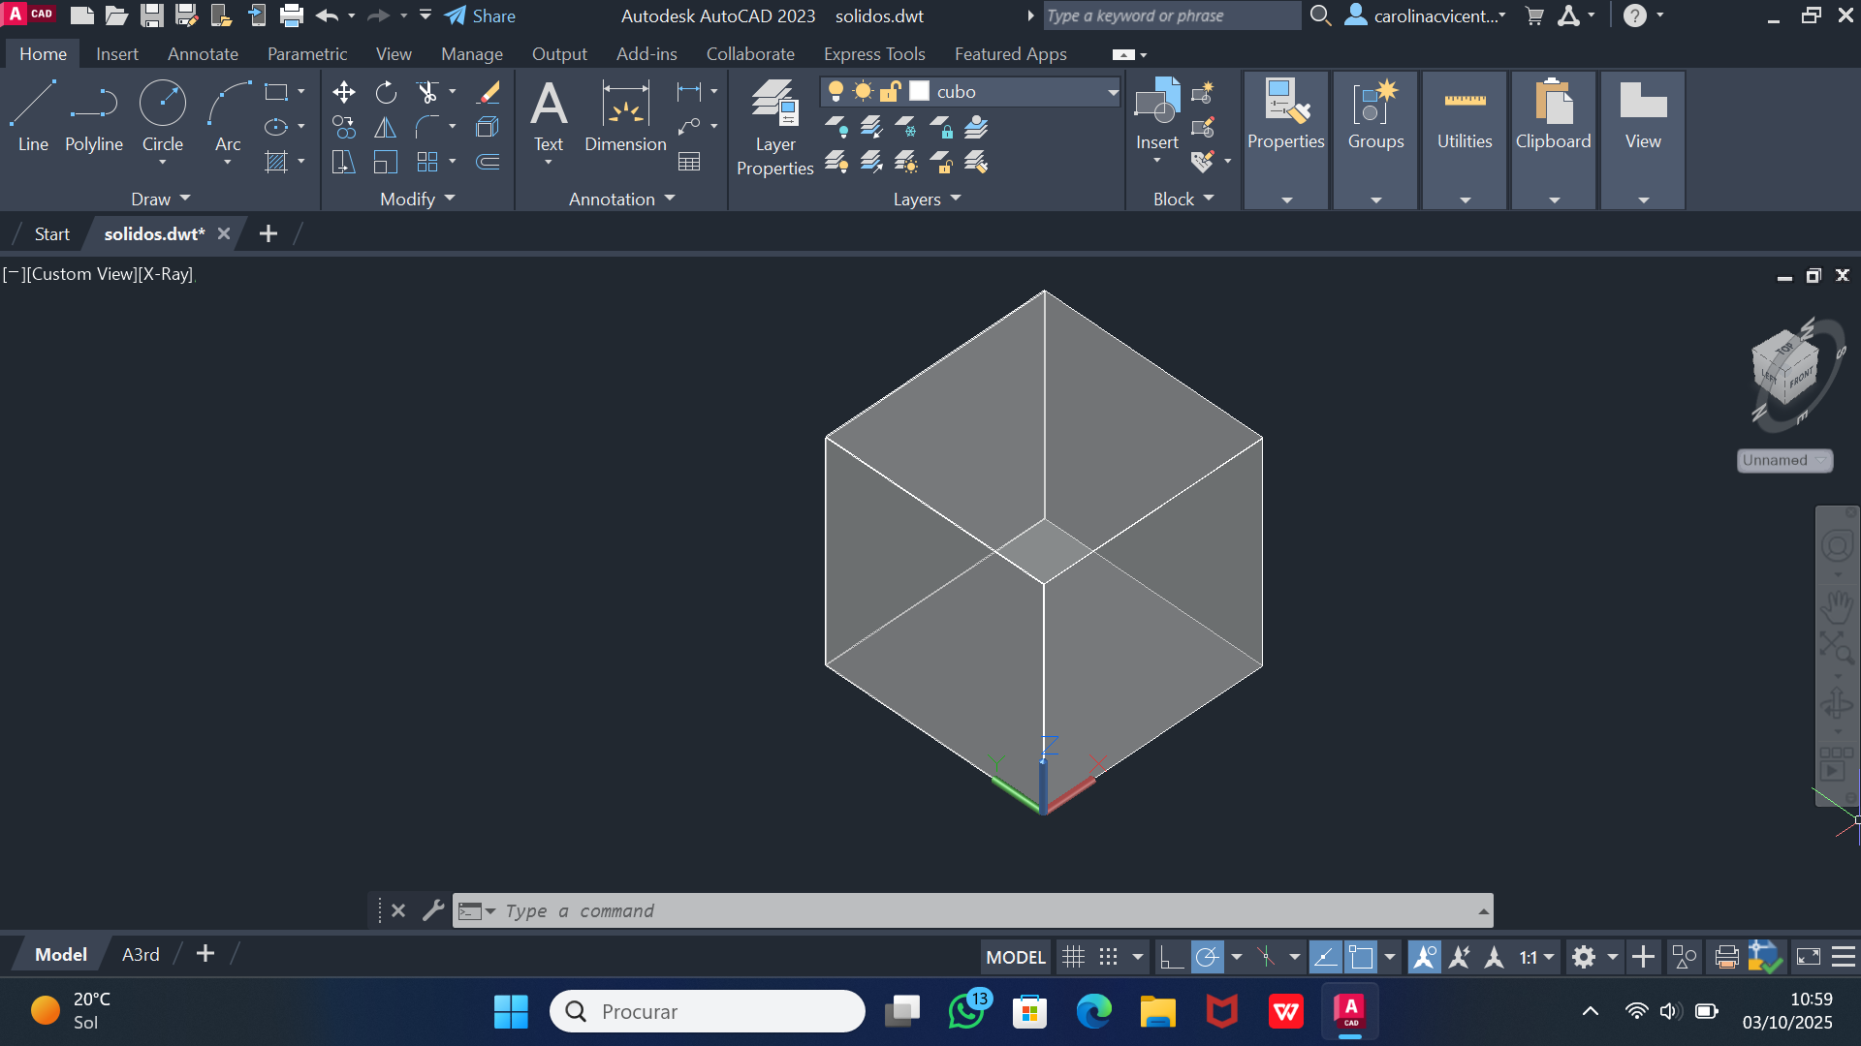
Task: Click the Dimension tool
Action: pyautogui.click(x=625, y=116)
